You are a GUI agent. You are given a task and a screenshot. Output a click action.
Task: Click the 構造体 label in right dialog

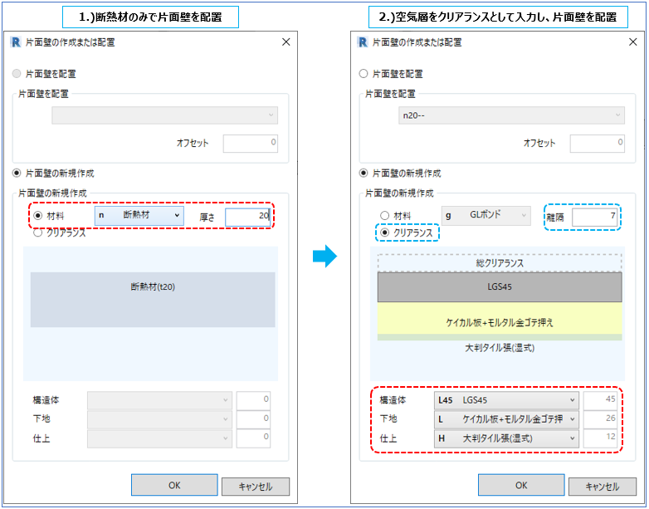pos(393,400)
